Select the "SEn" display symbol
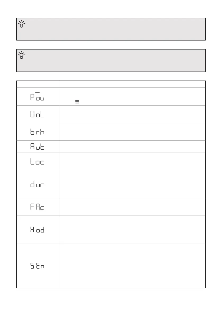 pyautogui.click(x=37, y=266)
